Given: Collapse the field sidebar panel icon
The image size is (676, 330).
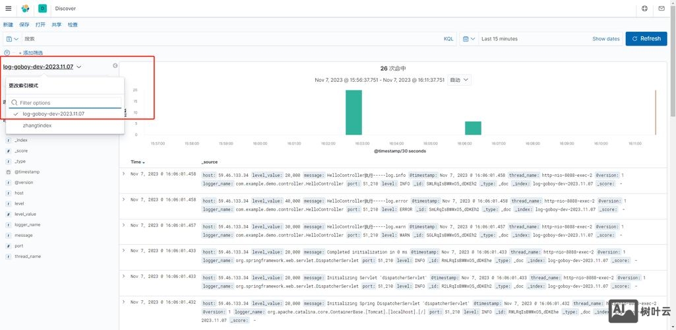Looking at the screenshot, I should 115,66.
